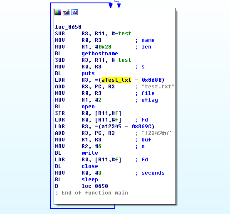Click the open function call
Screen dimensions: 230x214
tap(88, 107)
